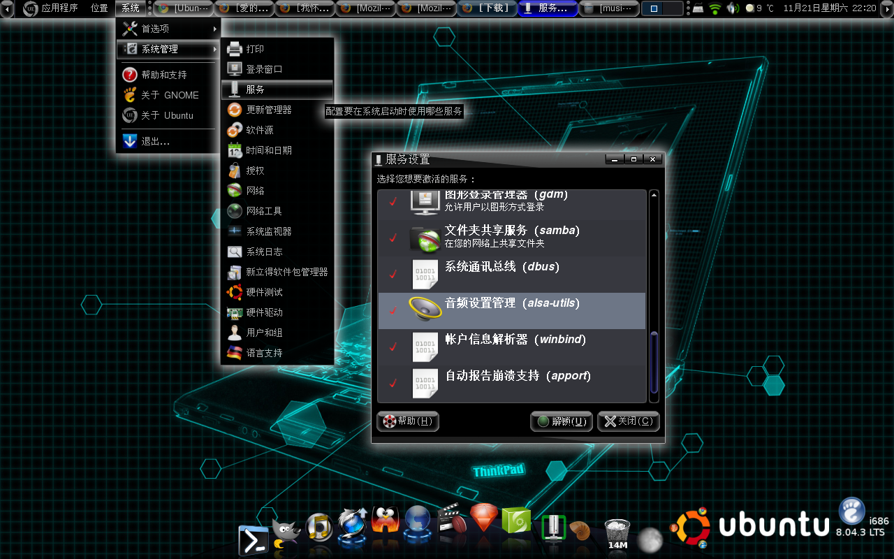Open 帮助和支持 menu entry
Image resolution: width=894 pixels, height=559 pixels.
tap(168, 75)
